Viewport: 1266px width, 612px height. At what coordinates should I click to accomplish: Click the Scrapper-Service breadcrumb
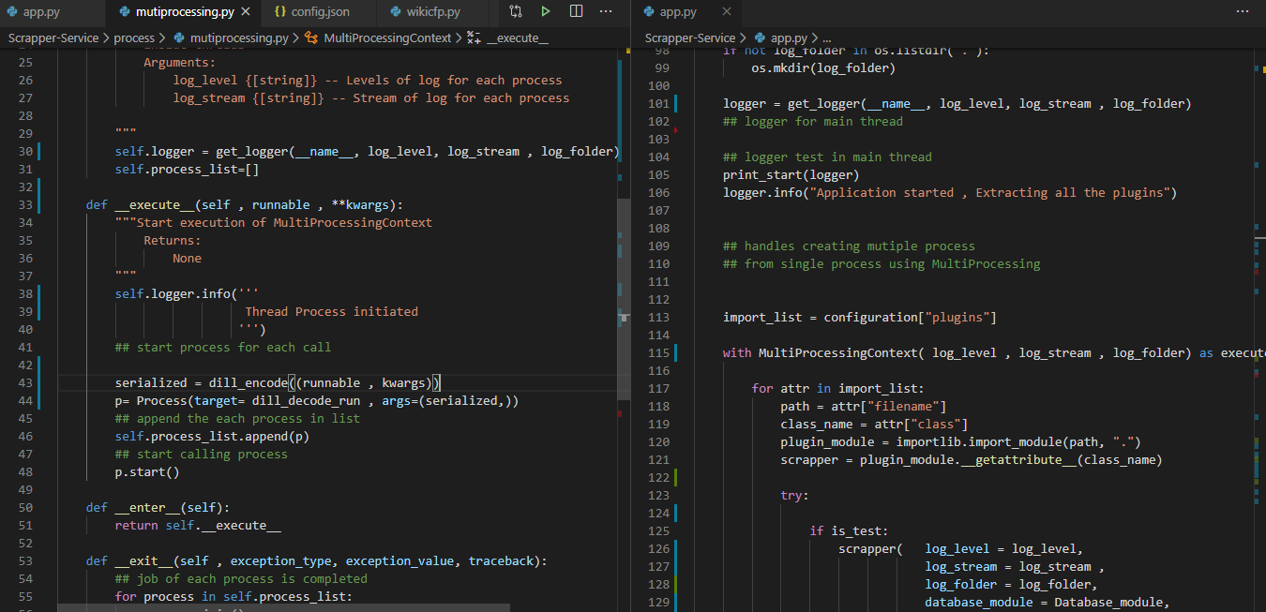point(52,37)
